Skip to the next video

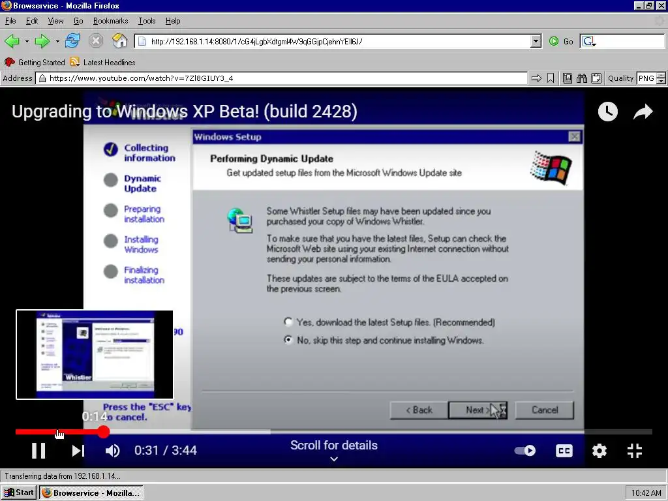(78, 451)
